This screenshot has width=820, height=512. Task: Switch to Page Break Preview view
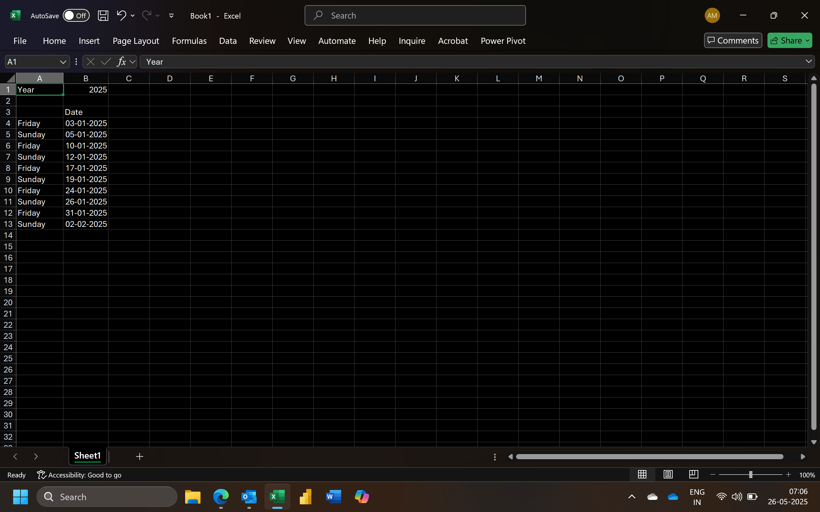693,475
